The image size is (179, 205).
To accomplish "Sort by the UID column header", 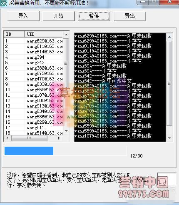I will [x=44, y=34].
